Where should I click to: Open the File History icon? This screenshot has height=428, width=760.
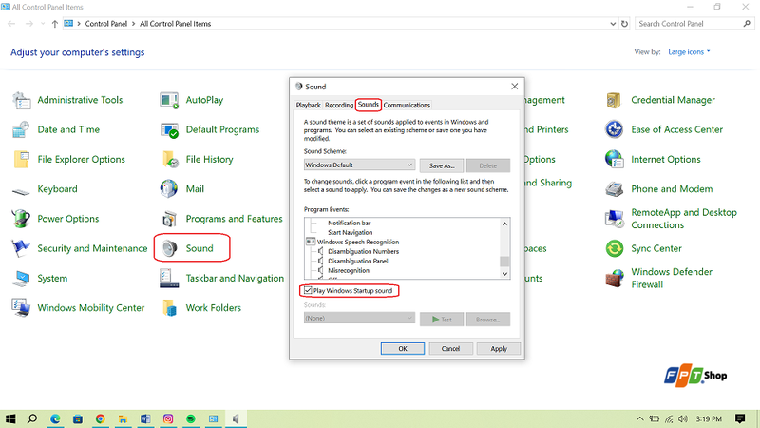(x=169, y=159)
